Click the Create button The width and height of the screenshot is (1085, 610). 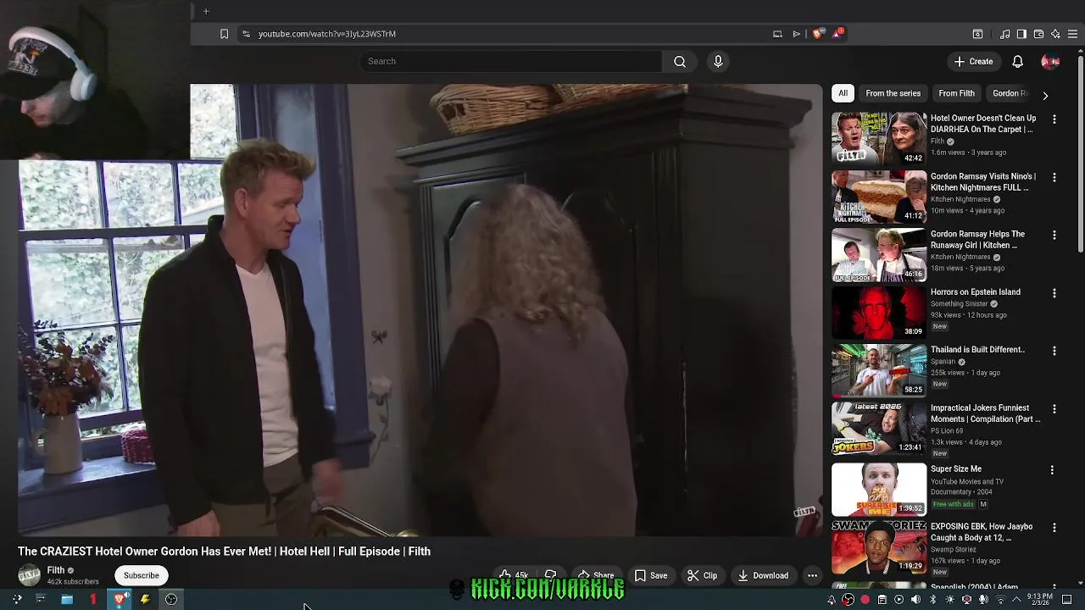coord(973,61)
